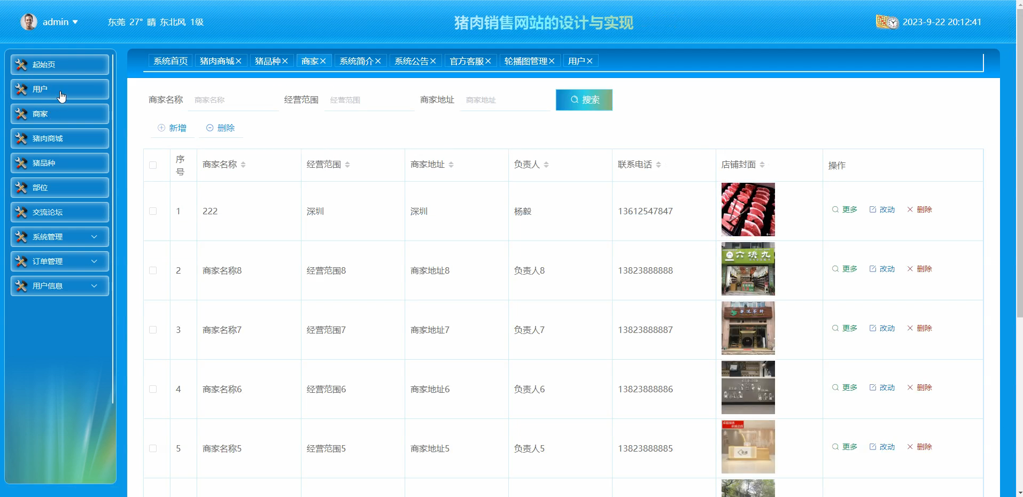Click the 删除 button above the table
This screenshot has width=1023, height=497.
pyautogui.click(x=221, y=128)
